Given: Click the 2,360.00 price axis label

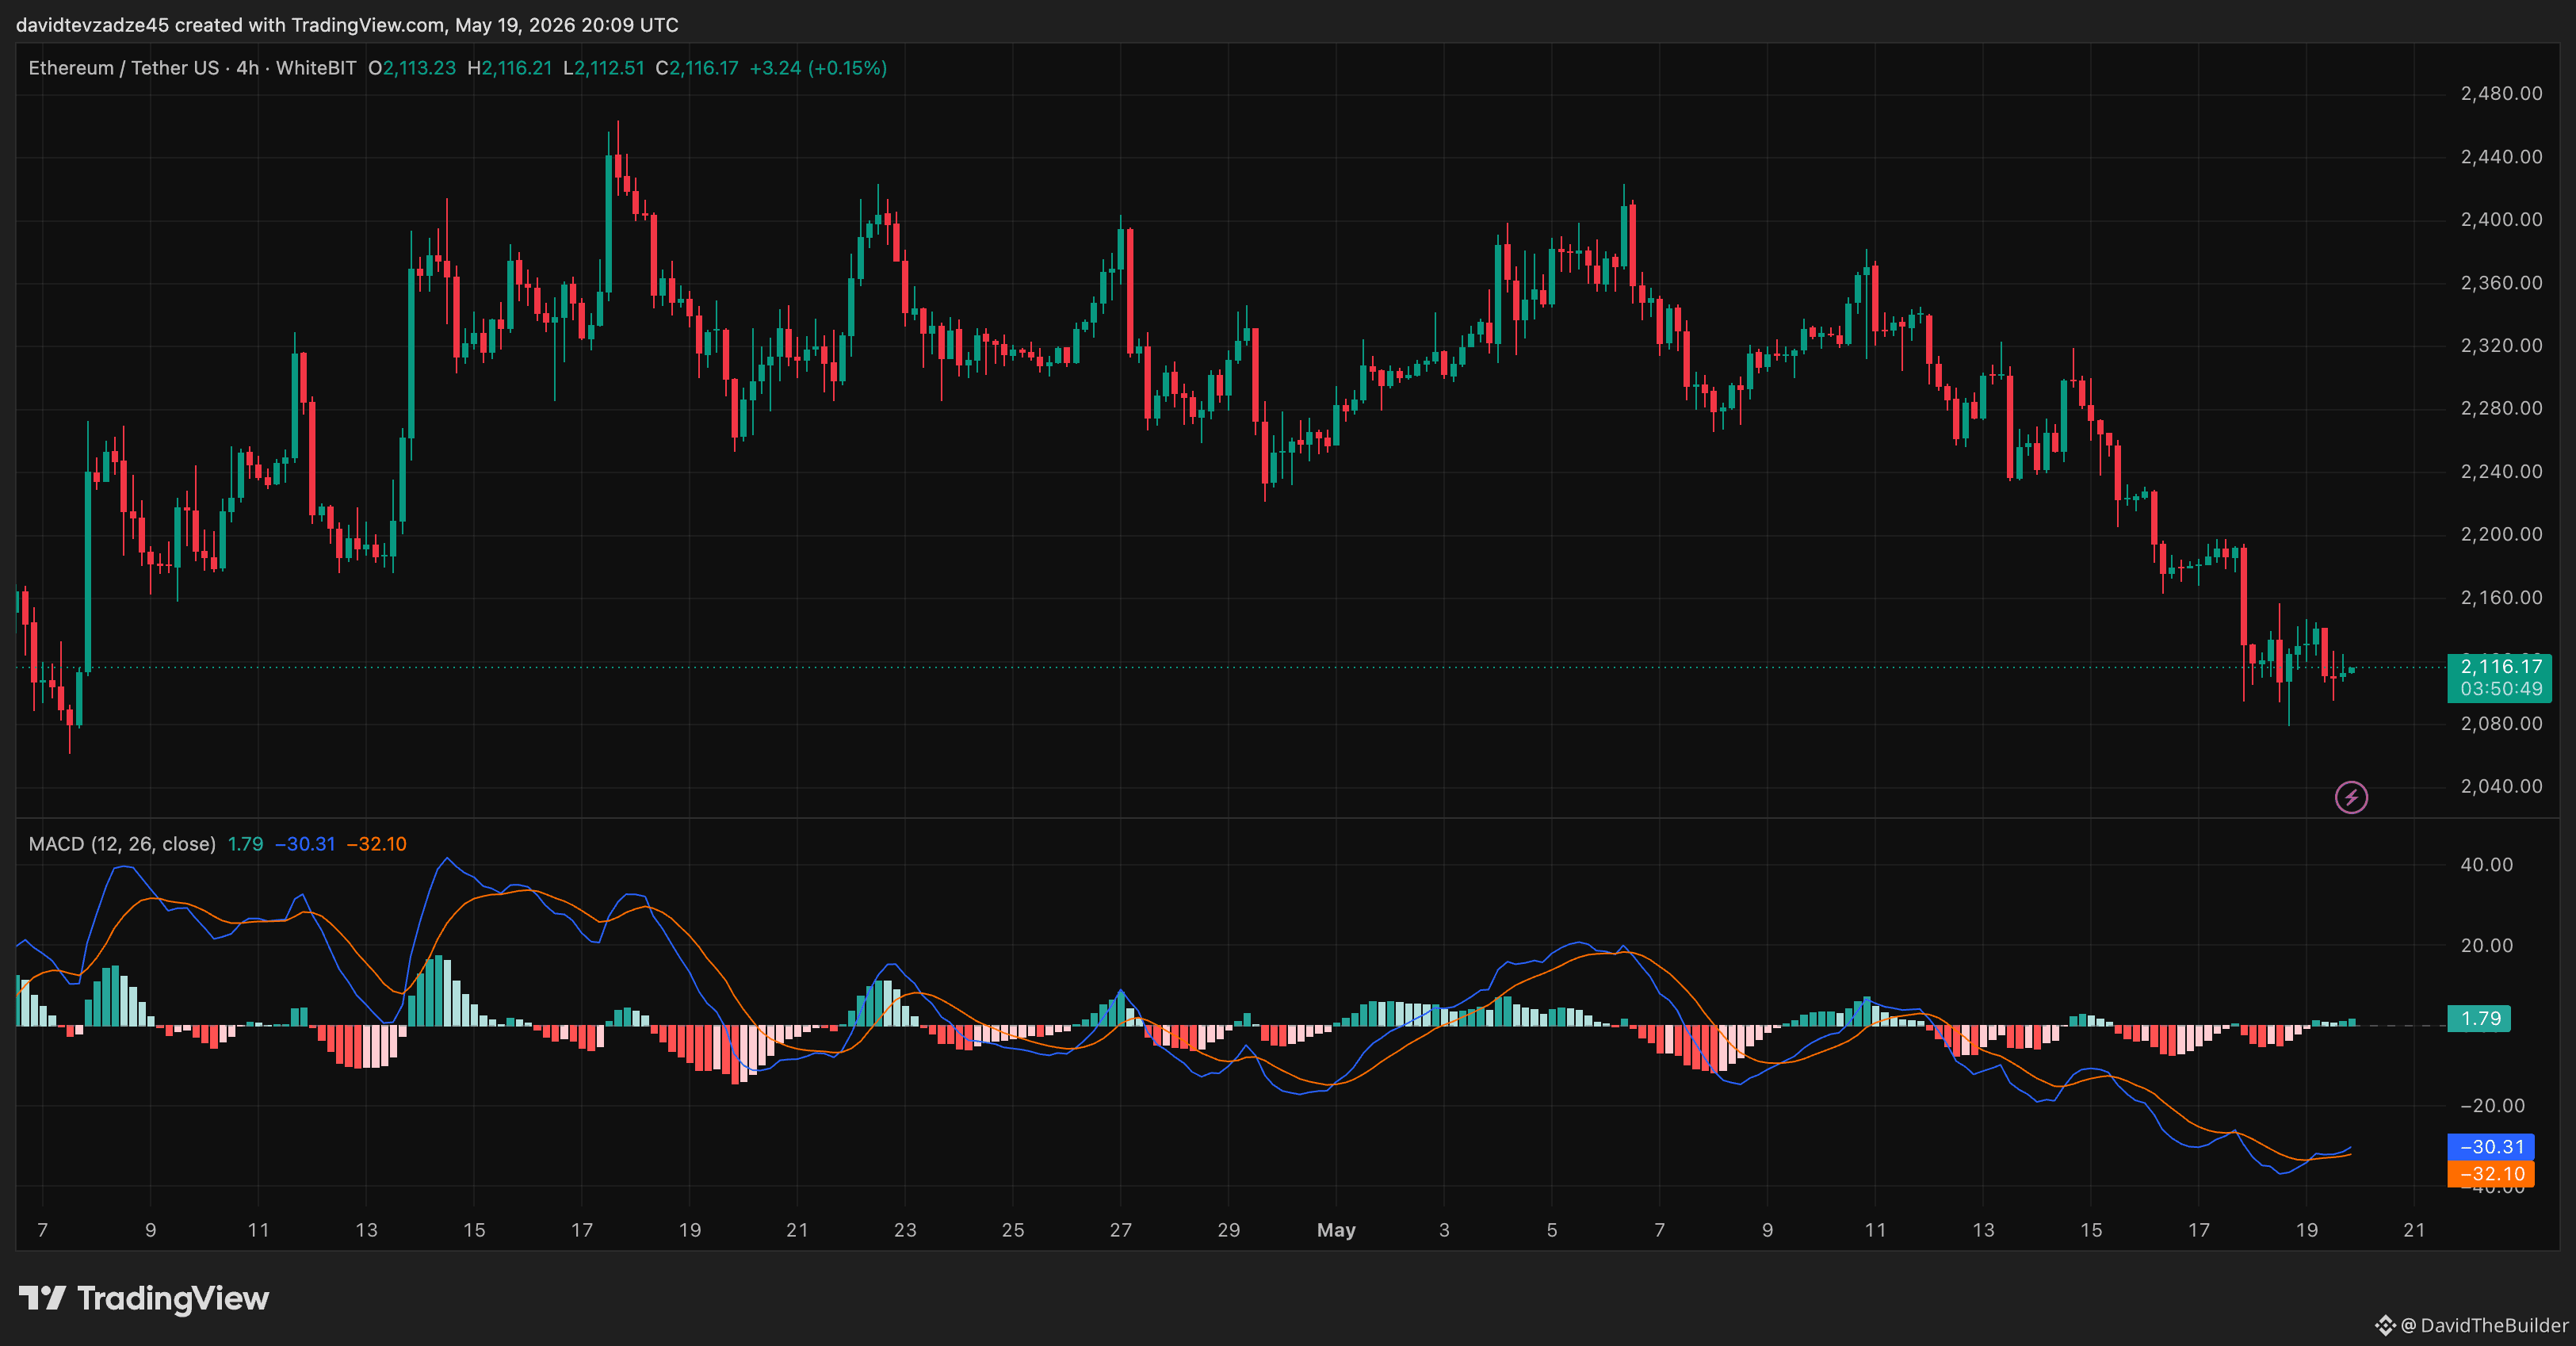Looking at the screenshot, I should 2501,283.
